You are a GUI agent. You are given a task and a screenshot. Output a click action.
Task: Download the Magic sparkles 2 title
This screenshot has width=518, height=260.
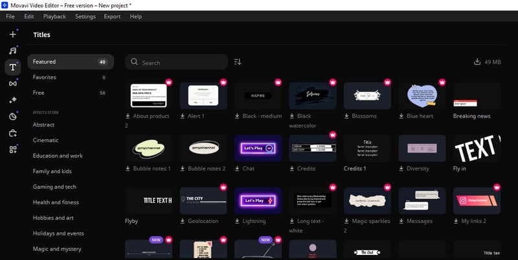pos(346,221)
